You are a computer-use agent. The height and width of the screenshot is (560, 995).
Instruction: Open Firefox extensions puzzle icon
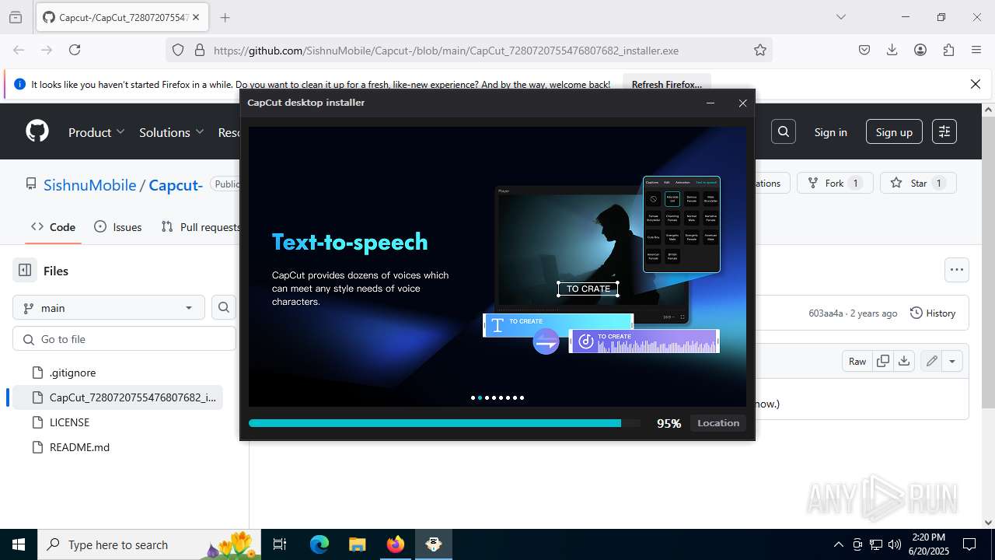pos(948,50)
